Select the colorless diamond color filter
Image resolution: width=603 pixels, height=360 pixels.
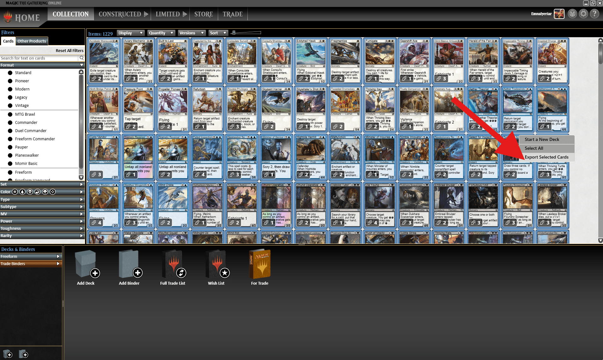coord(53,192)
